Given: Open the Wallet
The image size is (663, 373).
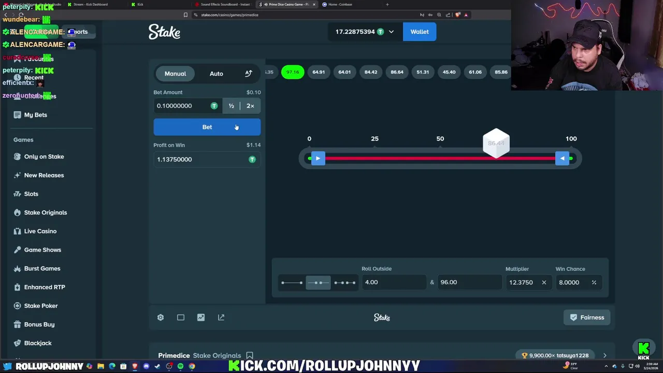Looking at the screenshot, I should 420,32.
